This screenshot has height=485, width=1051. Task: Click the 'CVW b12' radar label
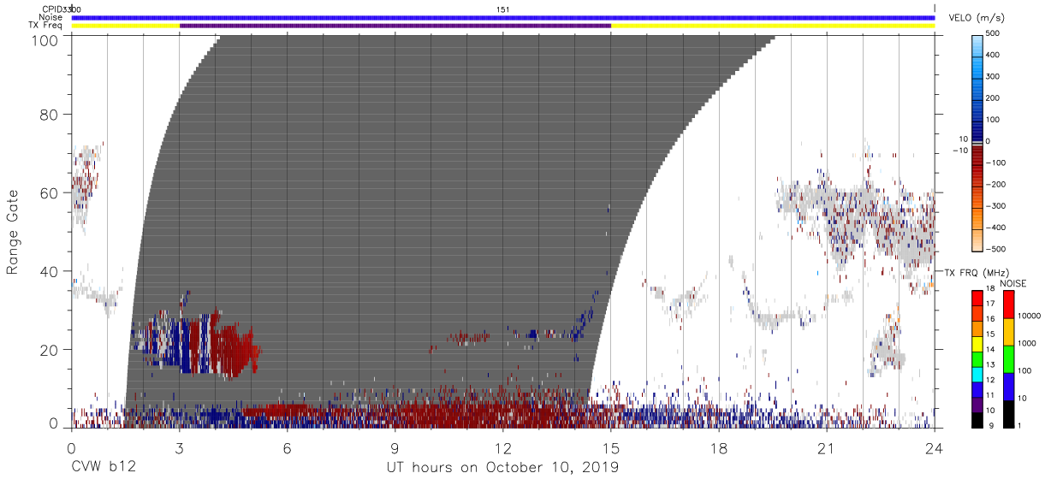tap(104, 468)
